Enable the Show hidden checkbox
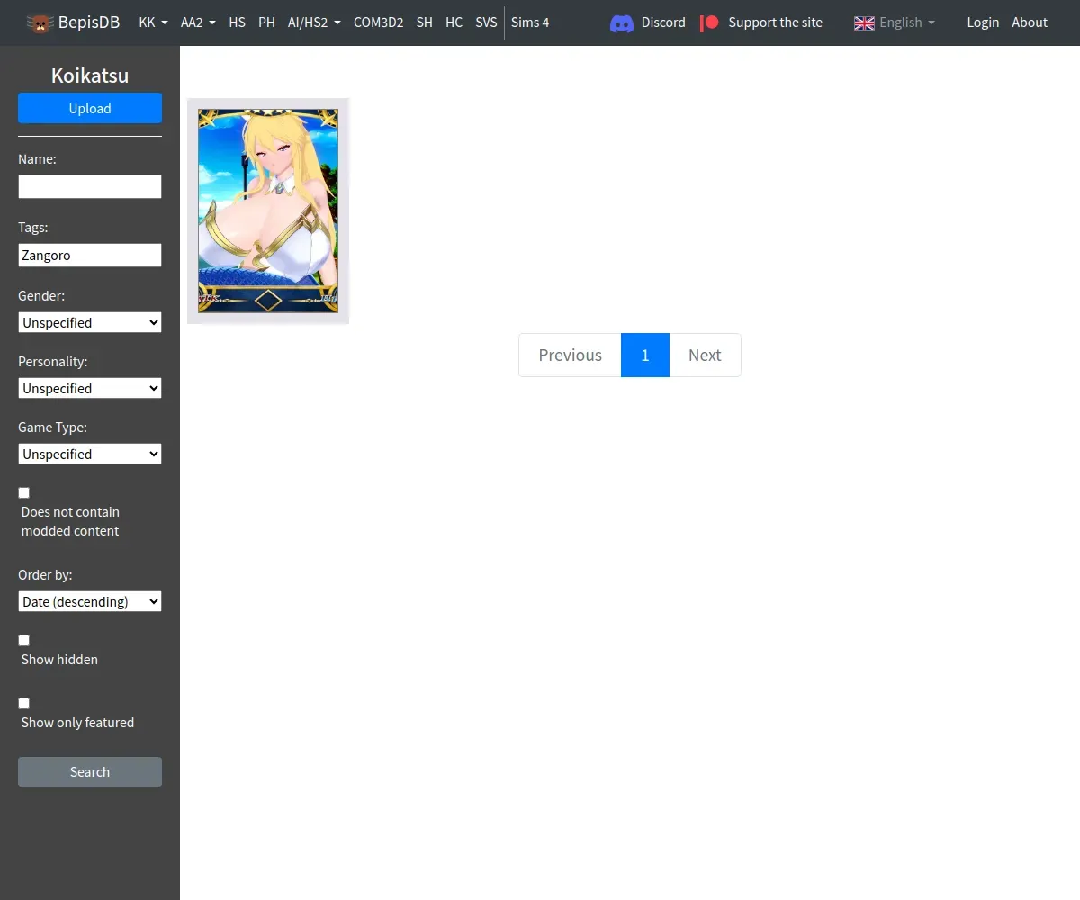Viewport: 1080px width, 900px height. point(24,640)
